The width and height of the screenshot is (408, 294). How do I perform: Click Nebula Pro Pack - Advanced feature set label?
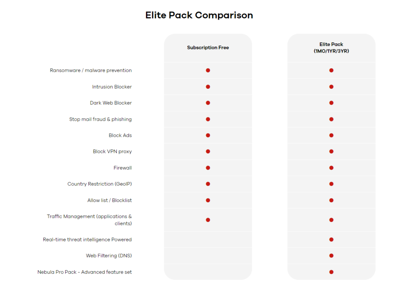(84, 272)
